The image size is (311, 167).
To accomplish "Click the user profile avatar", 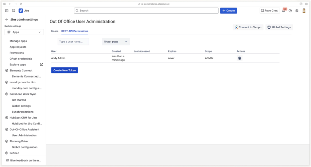I will [304, 11].
